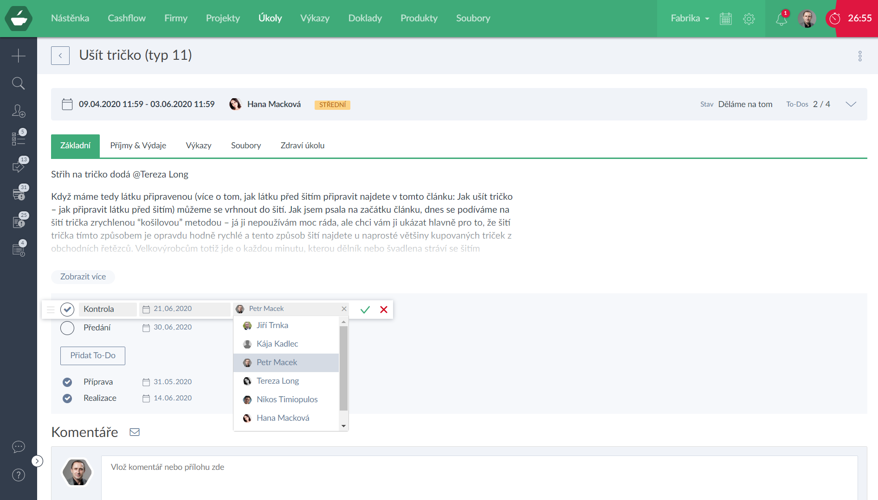Open the Fabrika workspace dropdown
The image size is (878, 500).
coord(690,19)
